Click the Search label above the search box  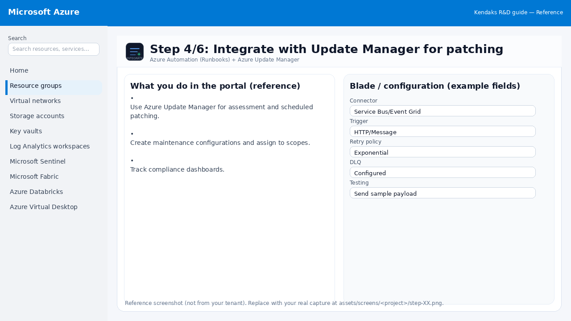tap(17, 38)
